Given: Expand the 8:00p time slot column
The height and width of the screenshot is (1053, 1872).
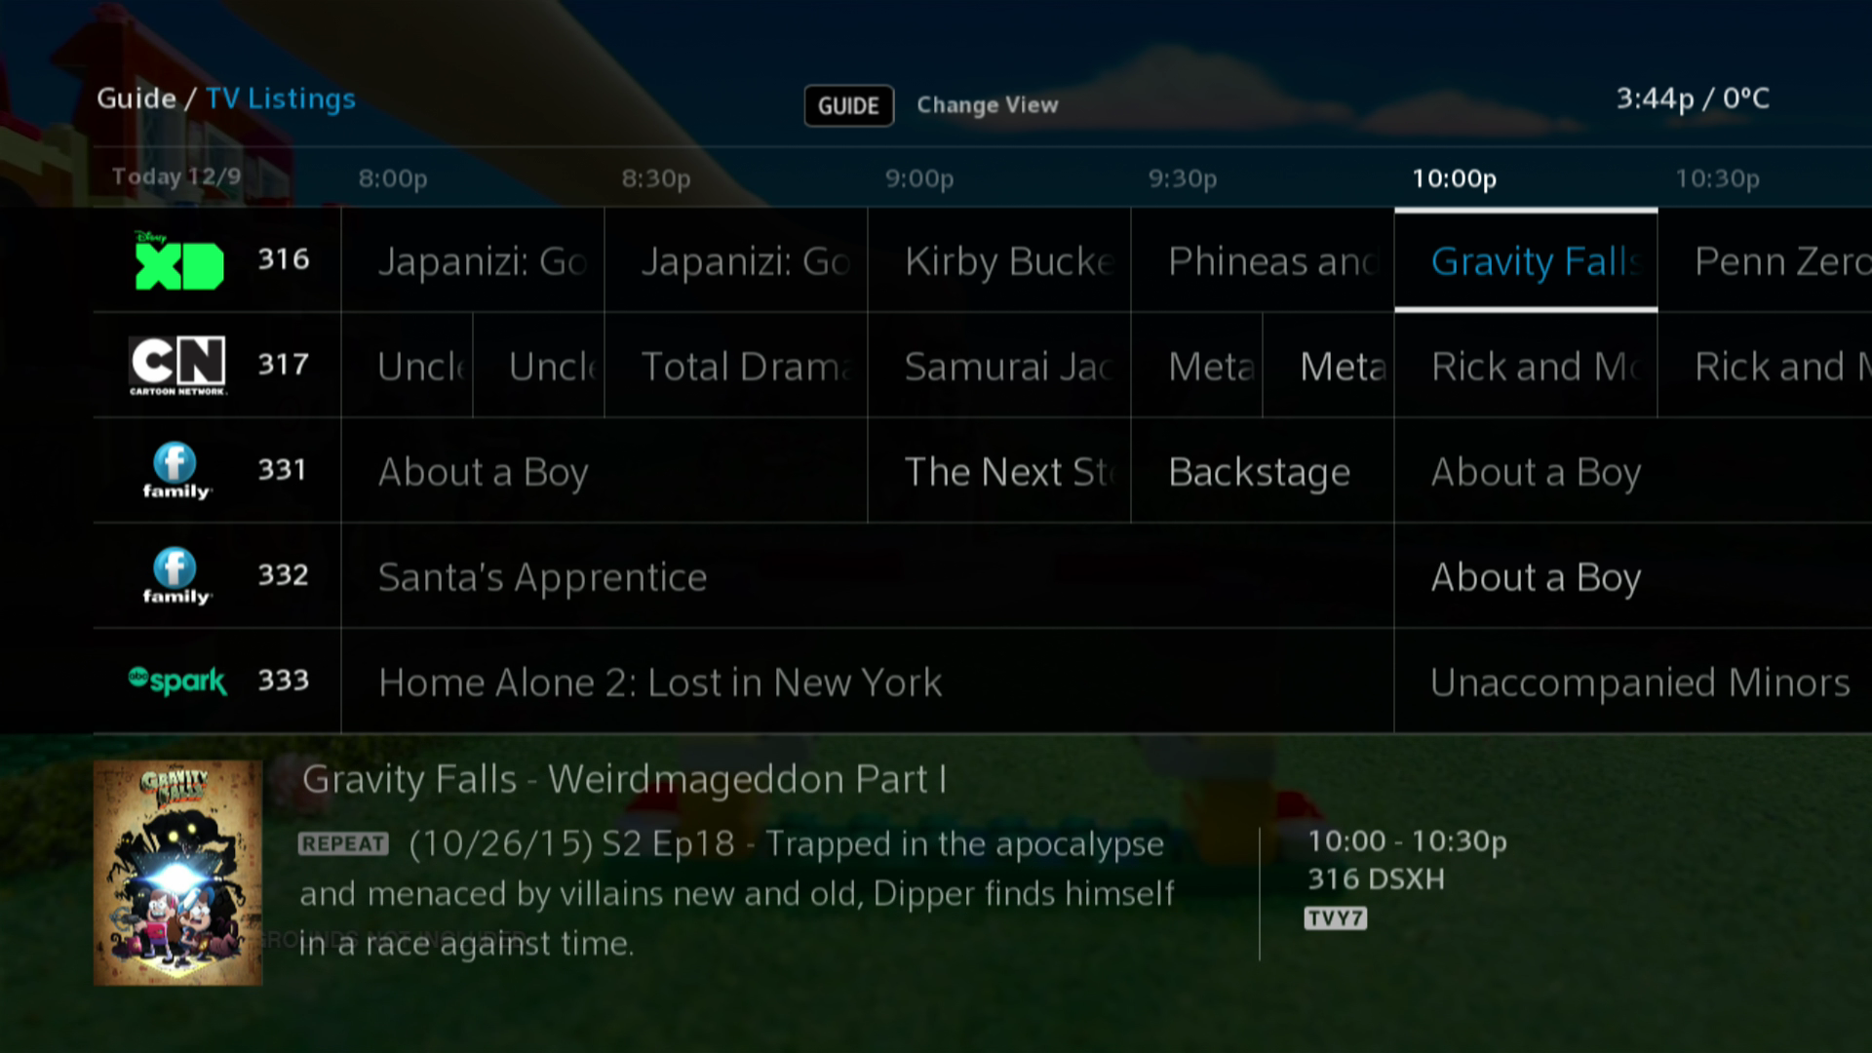Looking at the screenshot, I should 392,176.
